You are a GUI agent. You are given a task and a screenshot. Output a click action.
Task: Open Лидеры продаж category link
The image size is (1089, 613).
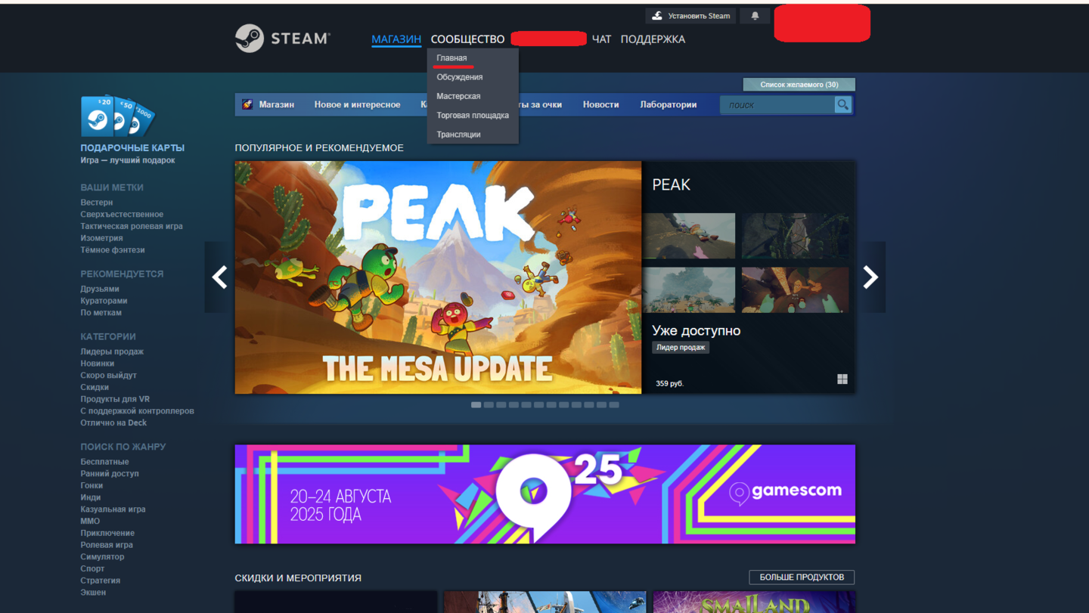pyautogui.click(x=112, y=351)
